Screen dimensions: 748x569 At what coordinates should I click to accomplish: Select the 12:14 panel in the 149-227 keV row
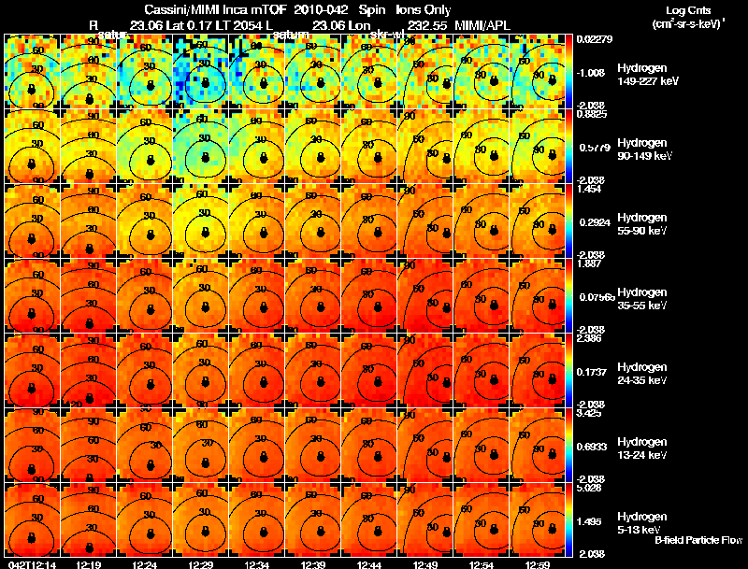point(32,72)
